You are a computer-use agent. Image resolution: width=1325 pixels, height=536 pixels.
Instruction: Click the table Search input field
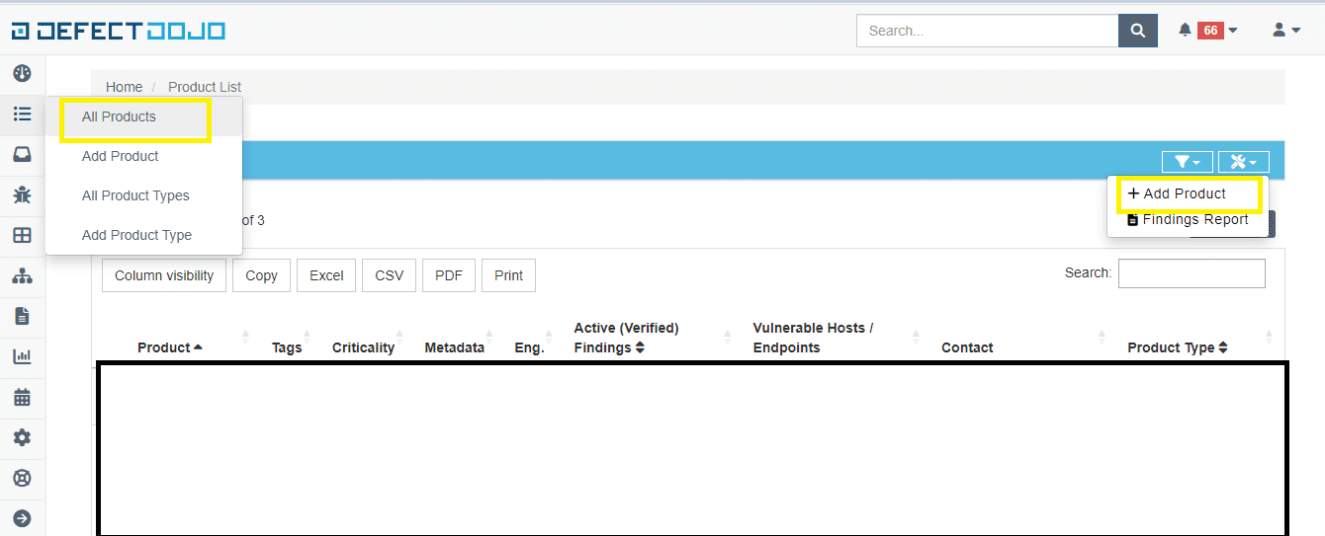pos(1191,273)
